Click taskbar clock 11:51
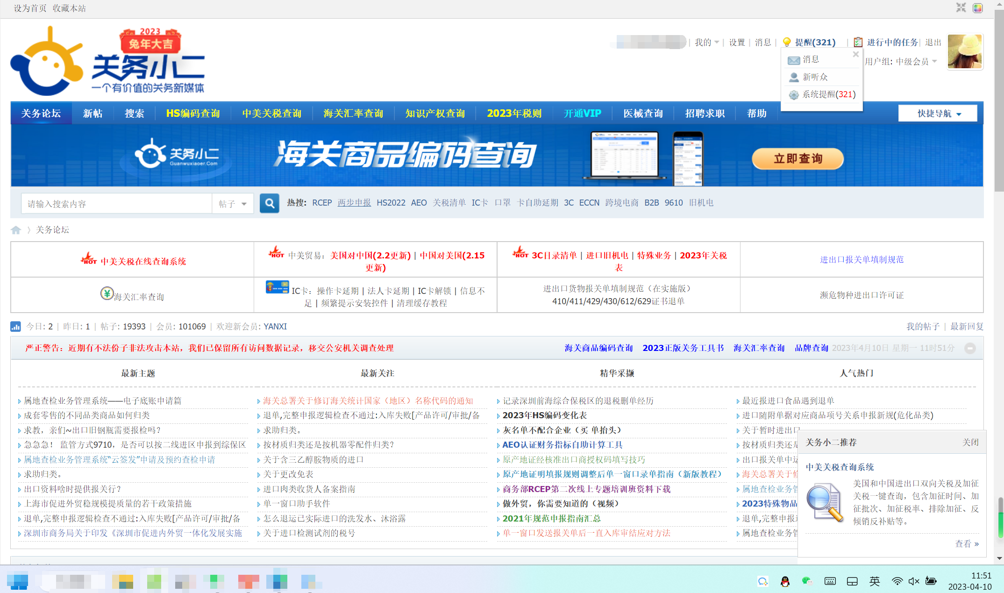Screen dimensions: 1004x593 click(x=981, y=576)
